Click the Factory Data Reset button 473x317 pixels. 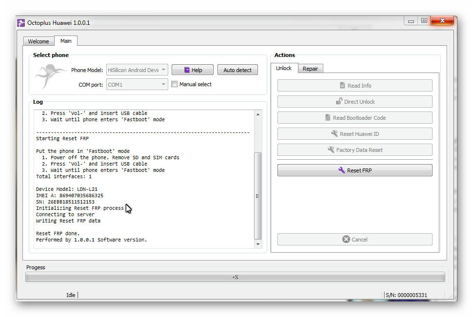tap(355, 150)
